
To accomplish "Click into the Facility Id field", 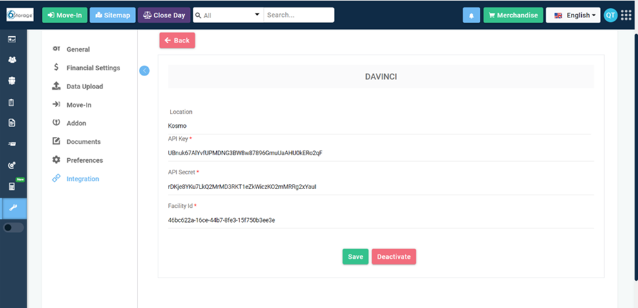I will coord(381,220).
